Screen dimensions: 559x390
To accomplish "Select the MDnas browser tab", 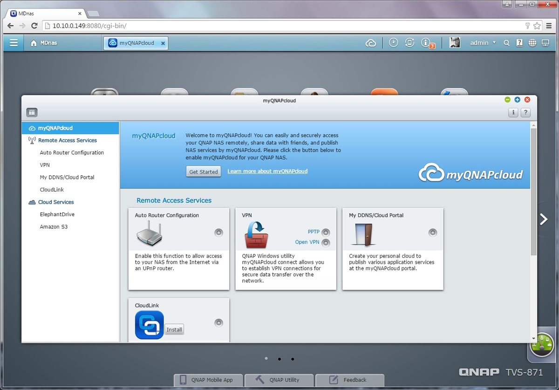I will [45, 13].
